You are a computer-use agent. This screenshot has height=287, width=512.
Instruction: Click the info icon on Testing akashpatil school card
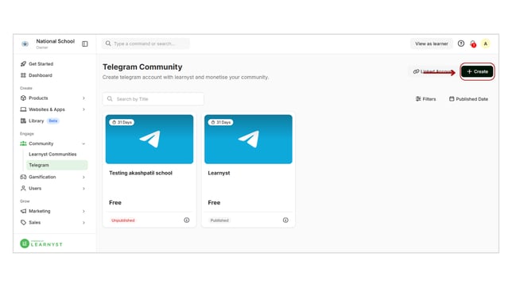[187, 220]
